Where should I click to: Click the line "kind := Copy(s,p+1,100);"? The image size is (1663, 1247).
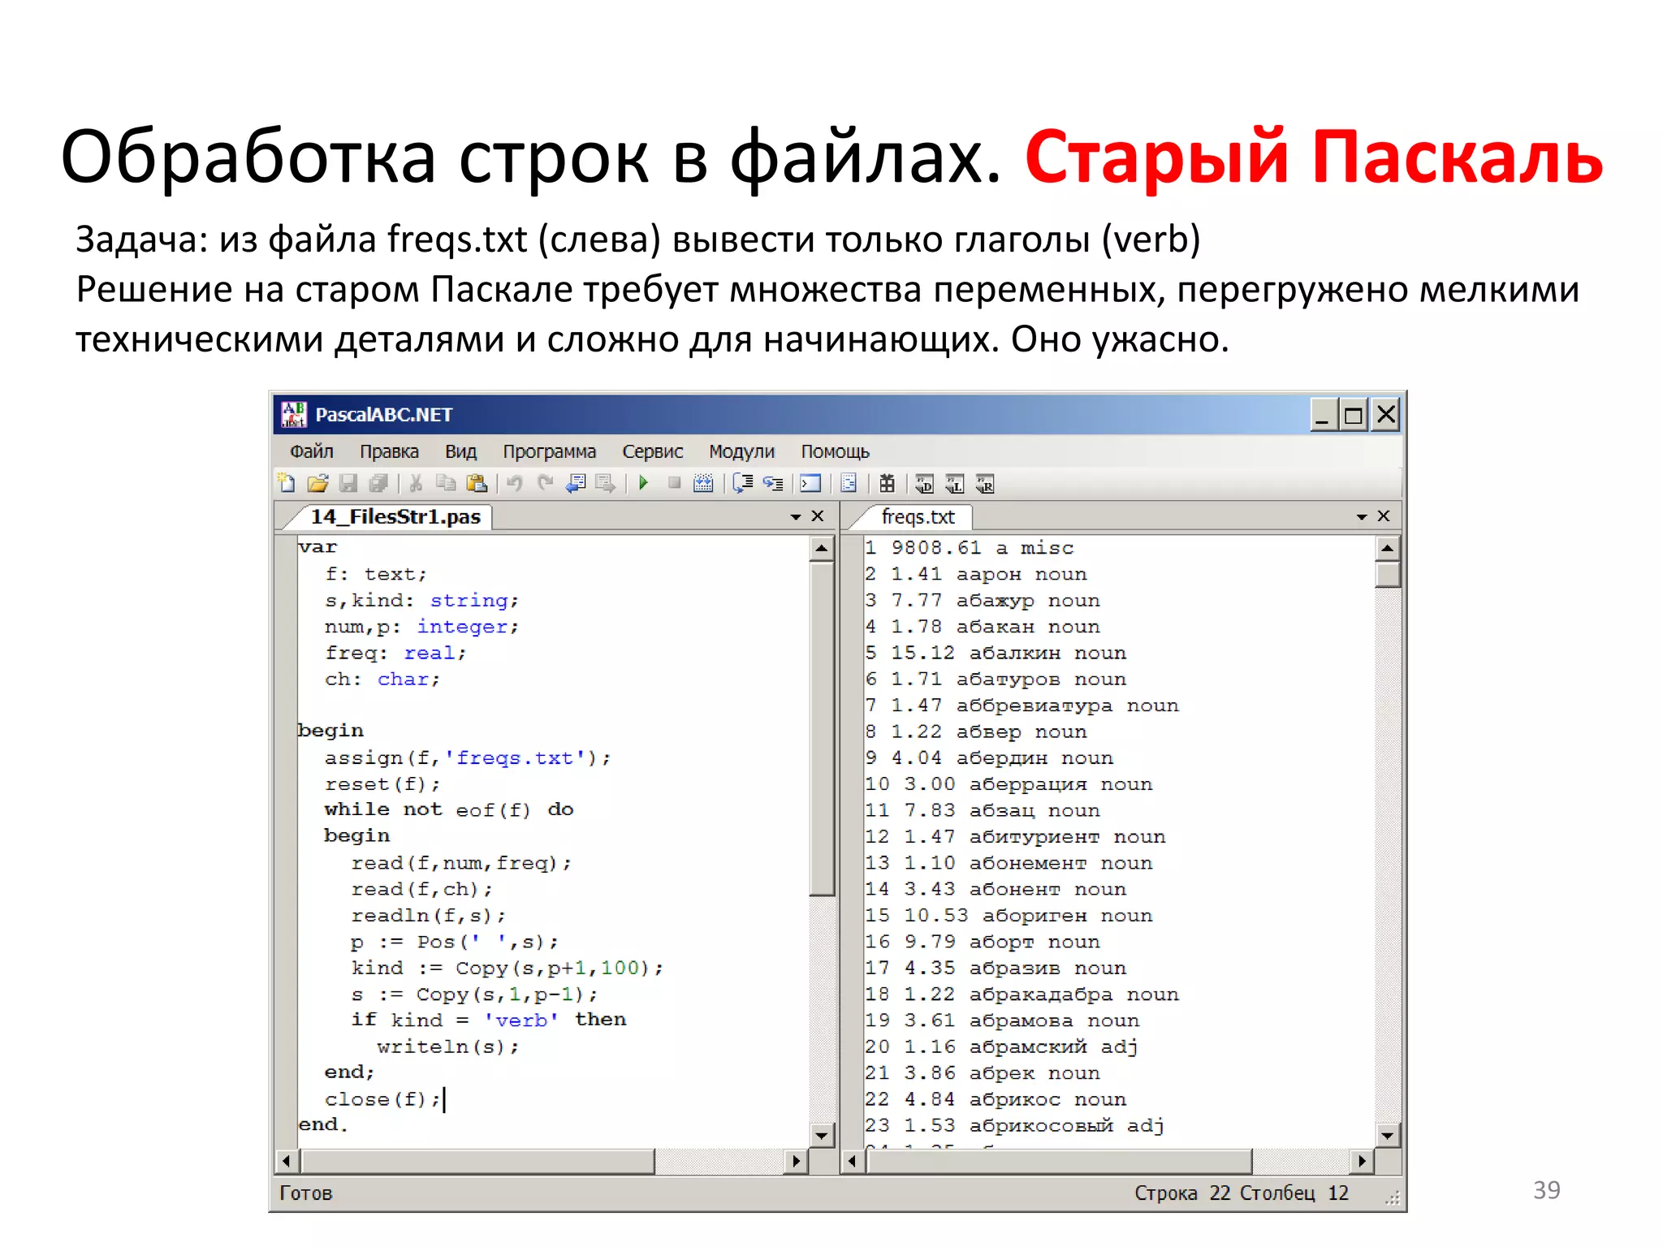507,969
